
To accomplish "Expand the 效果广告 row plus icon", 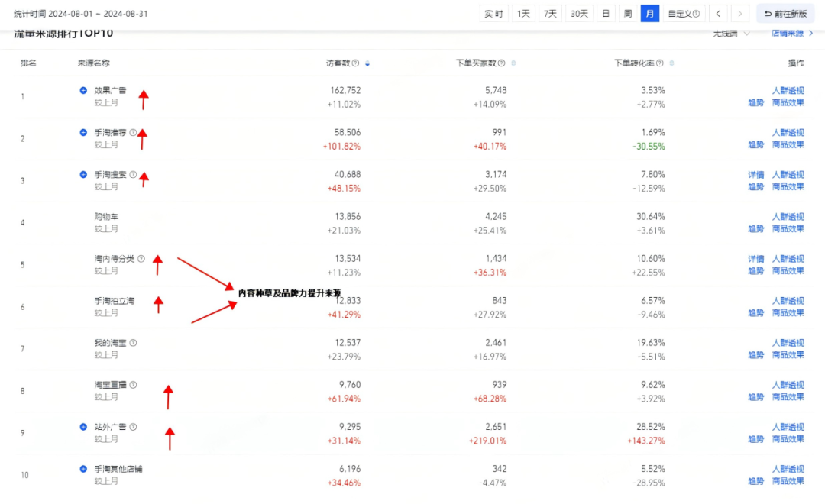I will (x=83, y=90).
